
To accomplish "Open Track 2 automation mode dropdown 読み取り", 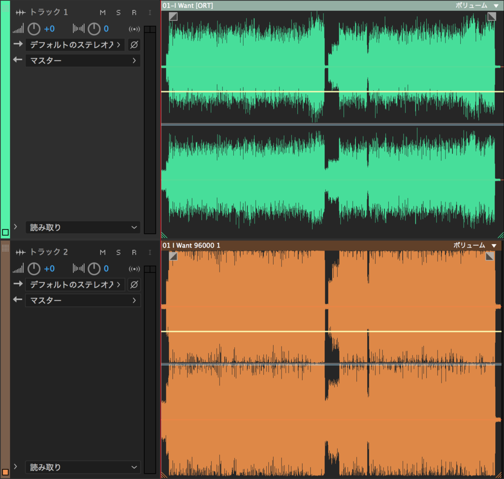I will 83,467.
